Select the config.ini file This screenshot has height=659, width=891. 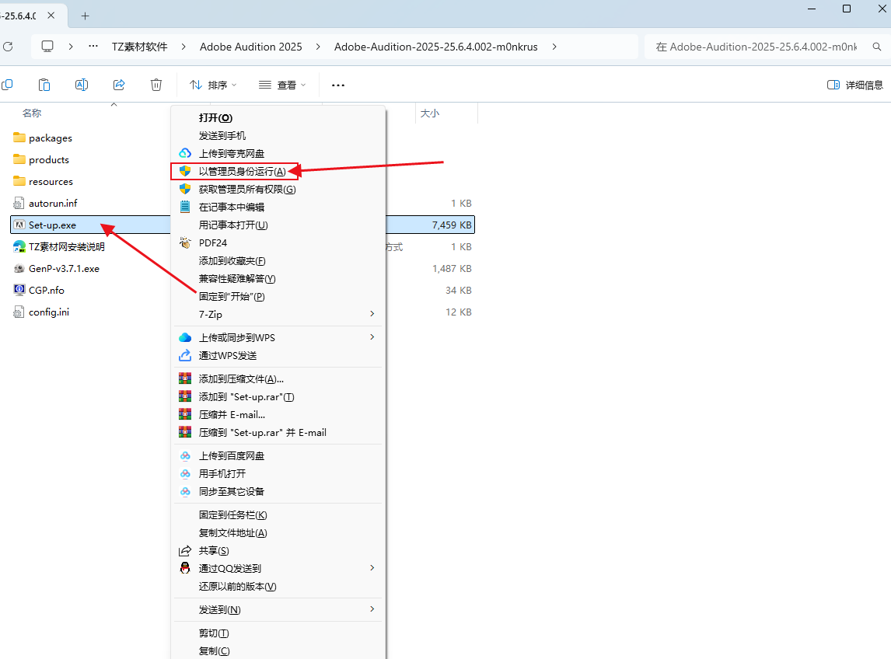[41, 312]
